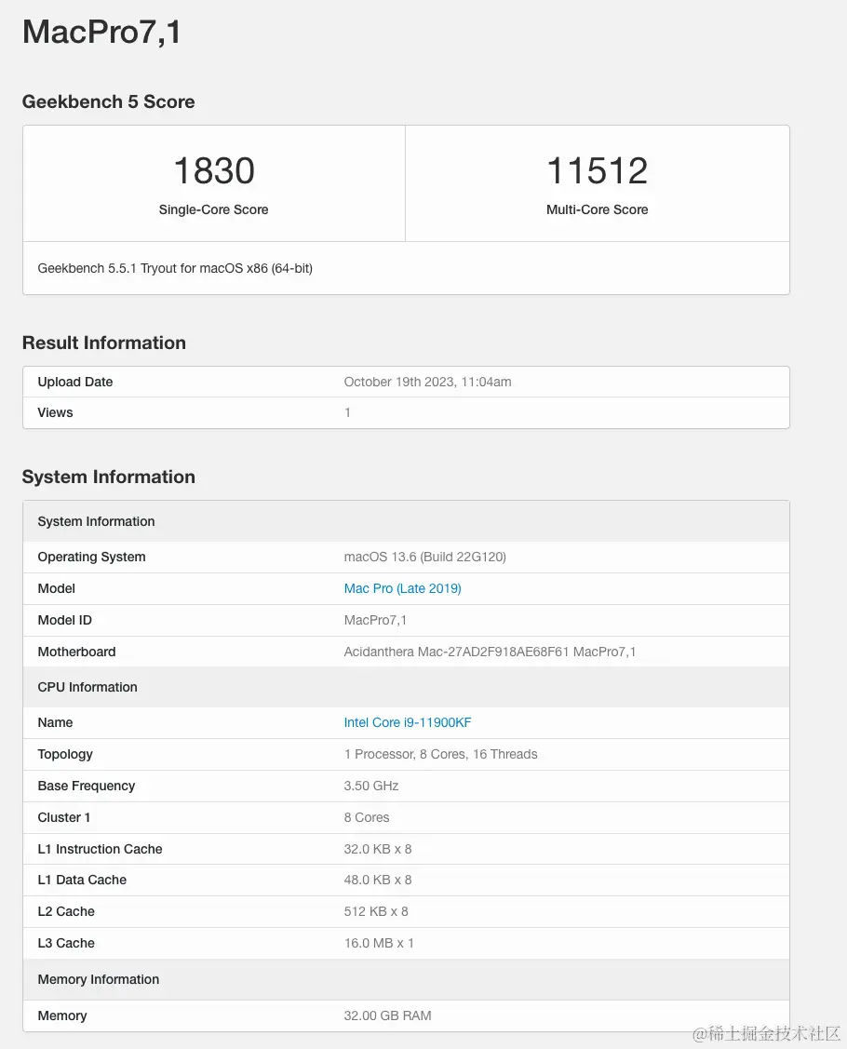The image size is (847, 1049).
Task: Click the Memory row label
Action: pyautogui.click(x=62, y=1015)
